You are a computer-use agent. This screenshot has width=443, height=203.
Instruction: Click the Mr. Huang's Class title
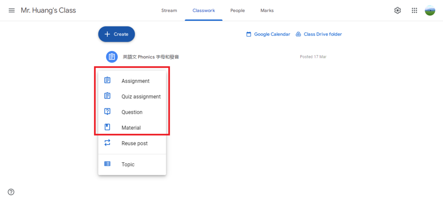[48, 10]
